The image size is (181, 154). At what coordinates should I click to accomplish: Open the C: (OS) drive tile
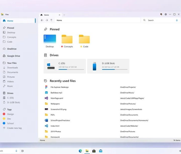(65, 66)
